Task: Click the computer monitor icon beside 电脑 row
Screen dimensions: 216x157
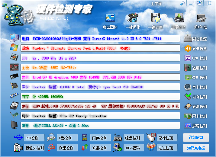Action: pos(14,38)
